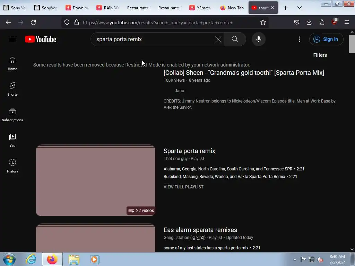Switch to the second Restaurants tab
The width and height of the screenshot is (355, 266).
pos(170,8)
